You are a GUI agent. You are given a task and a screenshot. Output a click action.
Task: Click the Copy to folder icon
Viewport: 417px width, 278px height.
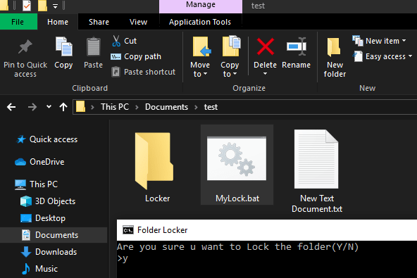click(x=231, y=46)
